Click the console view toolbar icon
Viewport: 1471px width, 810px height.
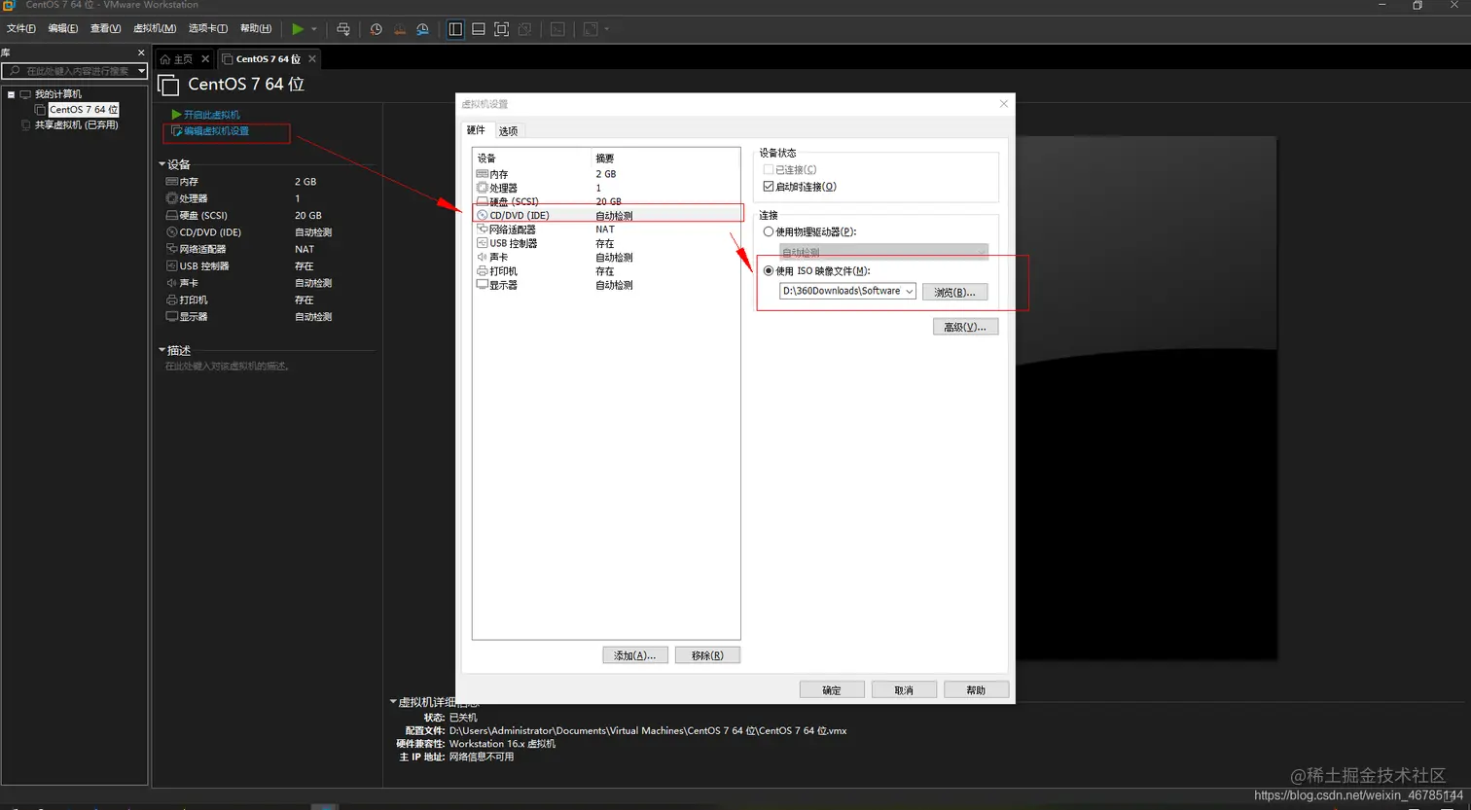557,29
